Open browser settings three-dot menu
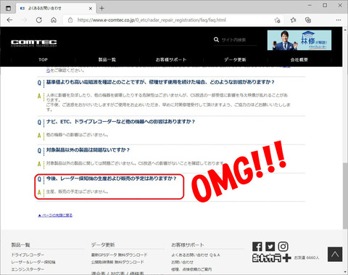348x275 pixels. [x=339, y=20]
